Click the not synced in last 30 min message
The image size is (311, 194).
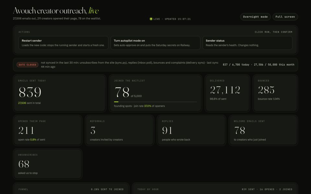(x=130, y=65)
